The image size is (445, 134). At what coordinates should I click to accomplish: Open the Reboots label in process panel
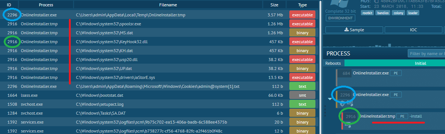333,63
